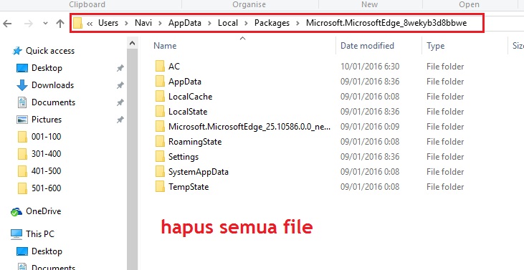This screenshot has height=270, width=524.
Task: Sort by Date modified column header
Action: (367, 46)
